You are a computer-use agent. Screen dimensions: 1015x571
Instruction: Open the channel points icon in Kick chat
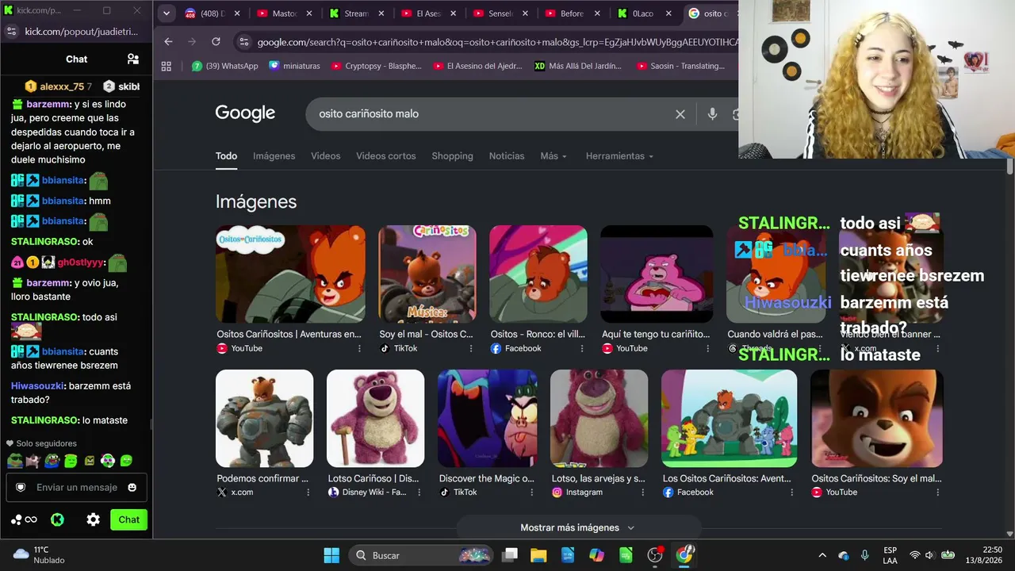[24, 519]
